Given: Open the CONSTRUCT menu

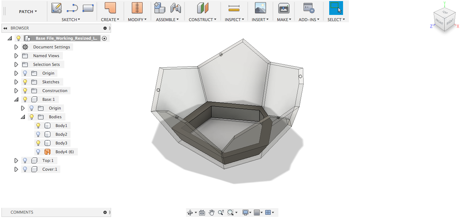Looking at the screenshot, I should (202, 20).
